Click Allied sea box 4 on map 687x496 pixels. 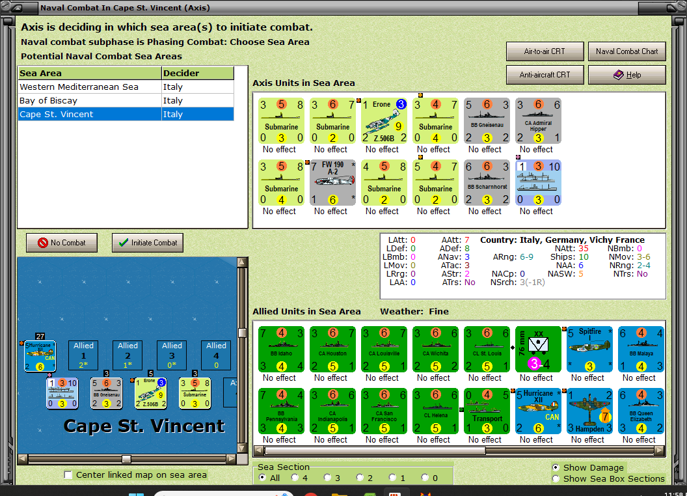pyautogui.click(x=216, y=355)
